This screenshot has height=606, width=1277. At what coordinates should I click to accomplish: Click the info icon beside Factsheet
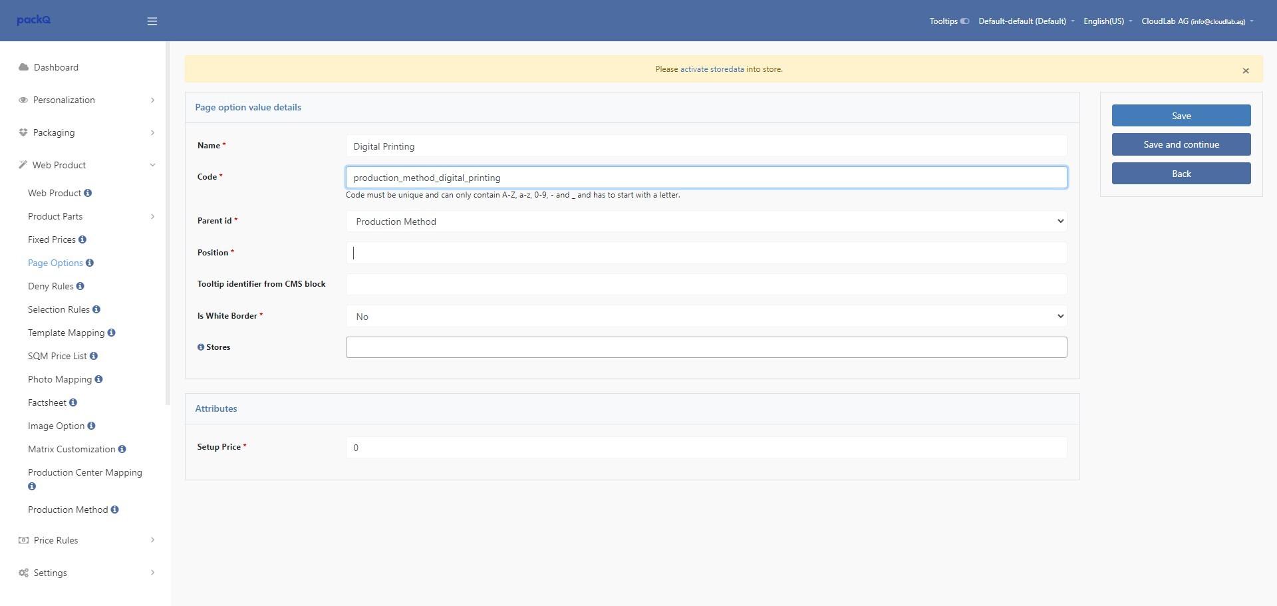coord(73,402)
